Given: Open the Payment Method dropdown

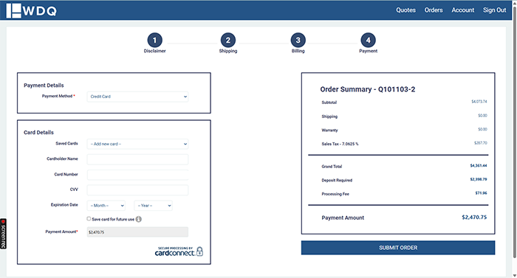Looking at the screenshot, I should pyautogui.click(x=137, y=97).
